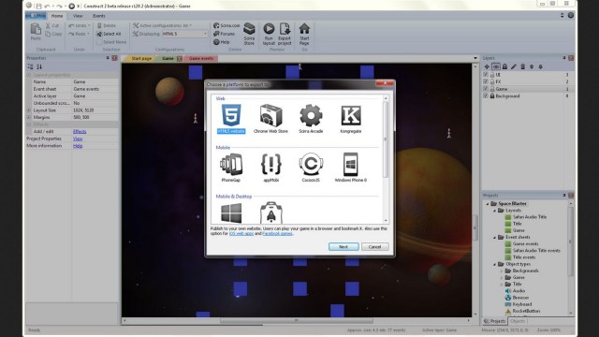Click Run layout in the ribbon
The height and width of the screenshot is (337, 599).
269,34
